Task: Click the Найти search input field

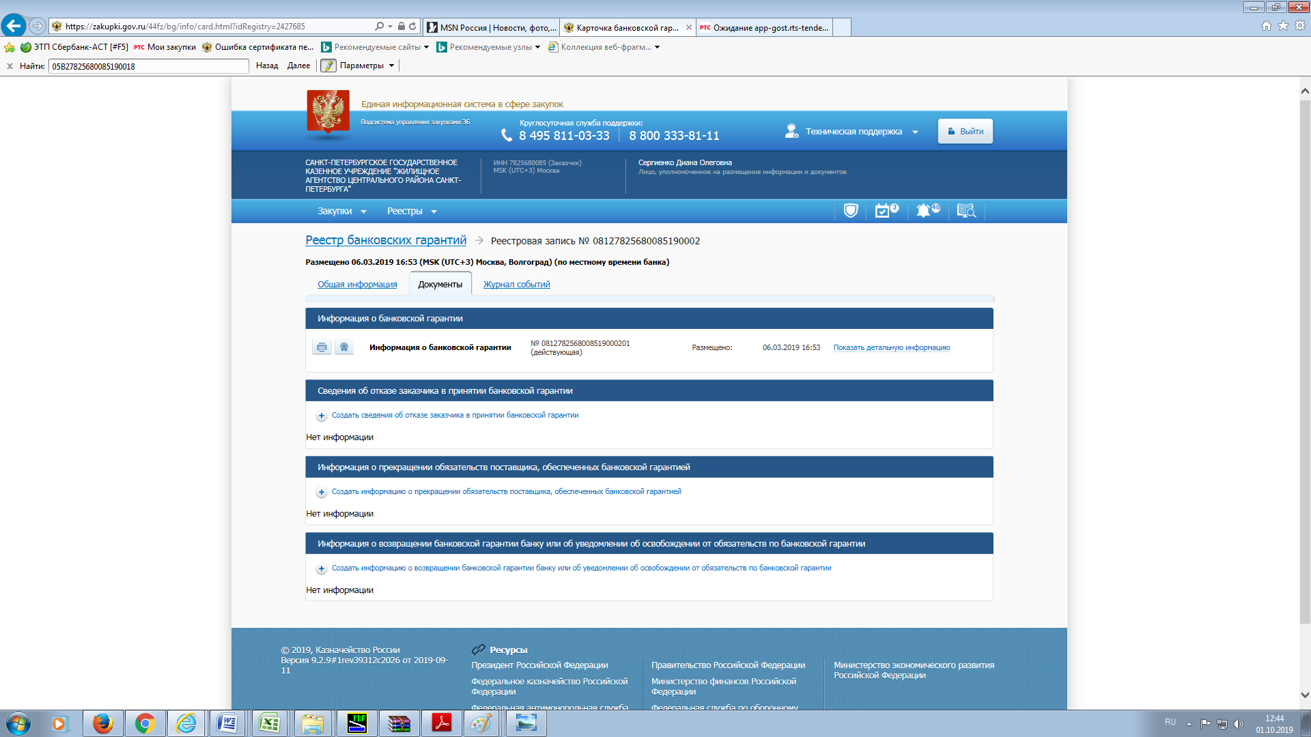Action: pyautogui.click(x=148, y=66)
